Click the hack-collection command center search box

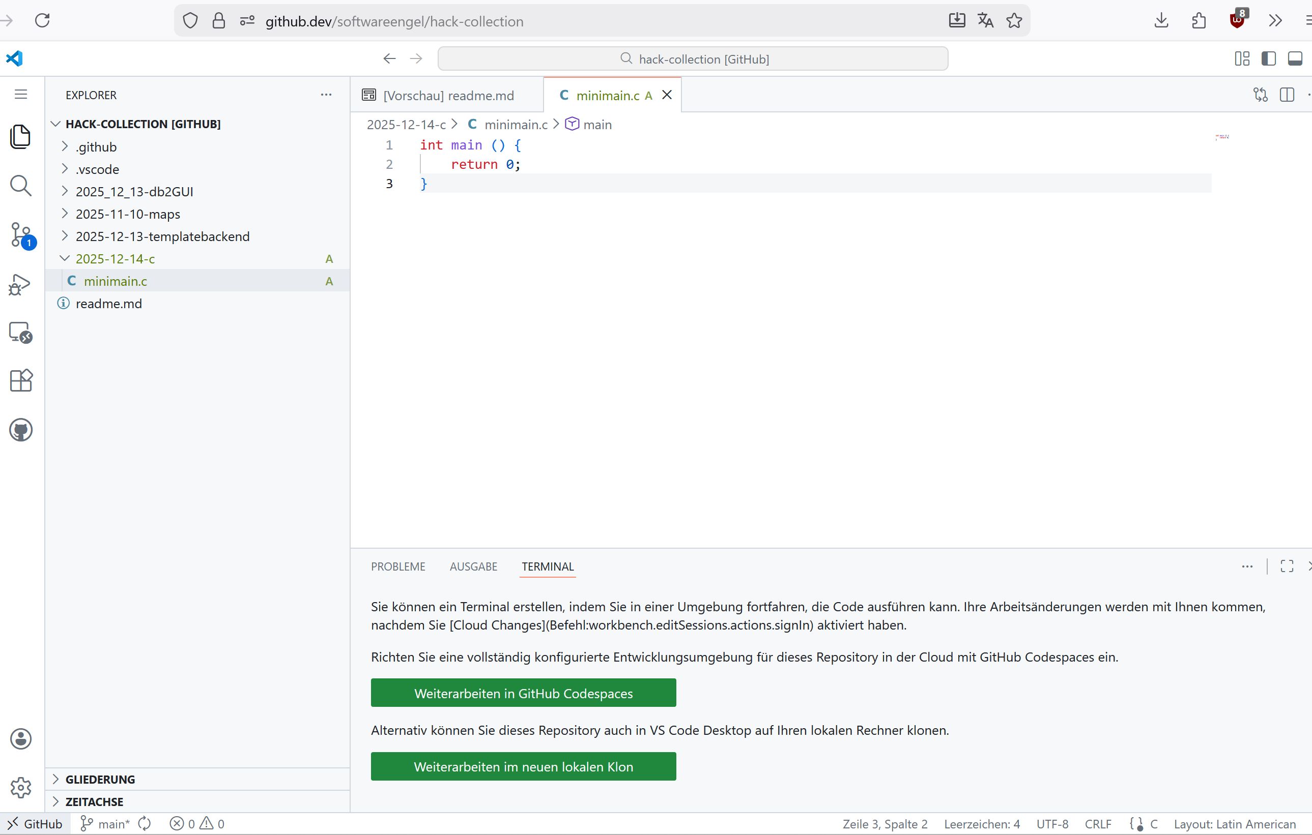click(x=693, y=59)
